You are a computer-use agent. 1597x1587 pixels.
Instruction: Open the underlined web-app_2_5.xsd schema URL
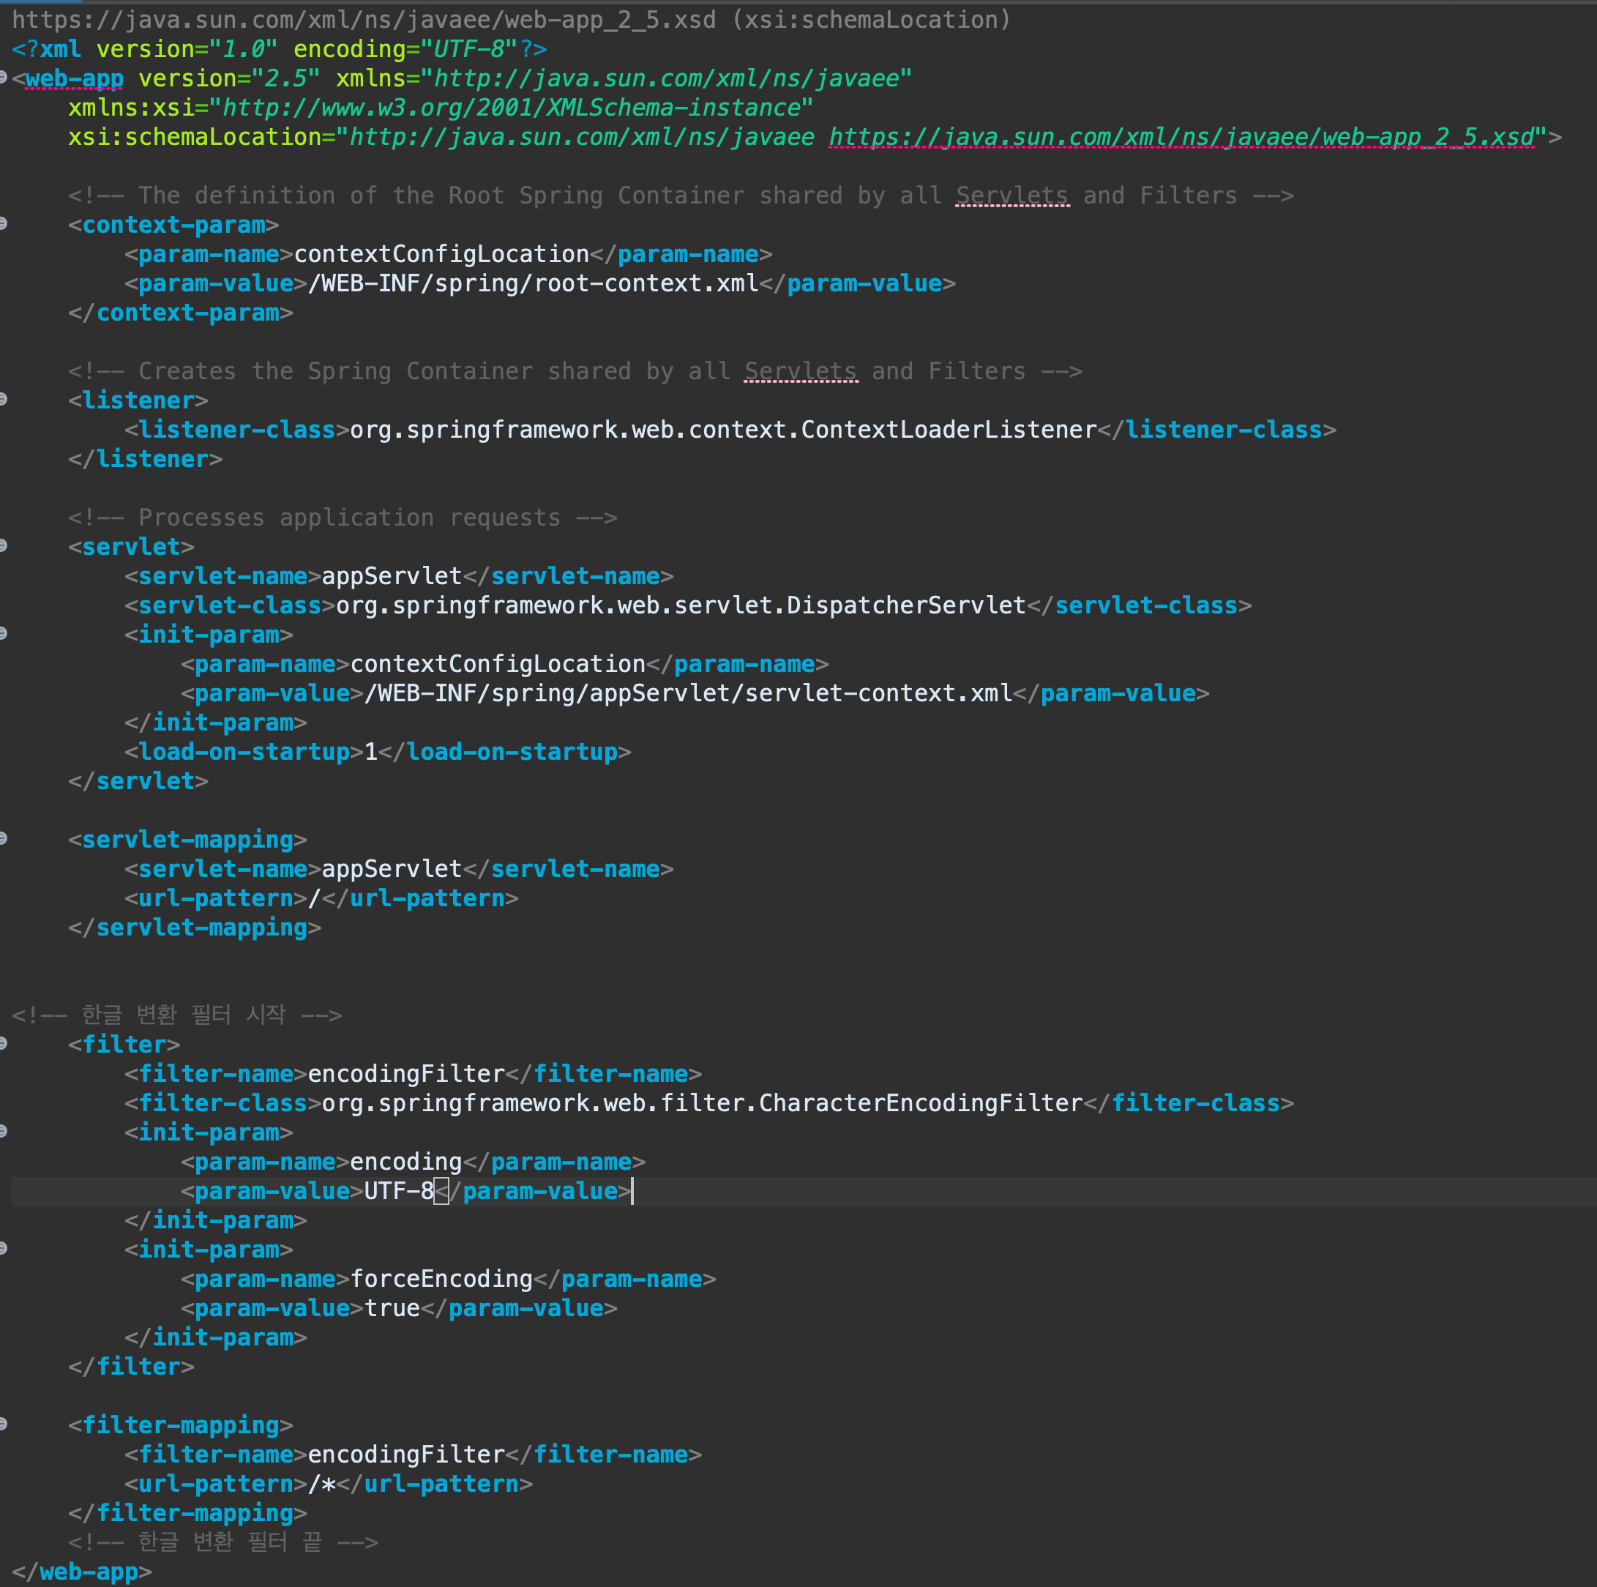point(1181,137)
